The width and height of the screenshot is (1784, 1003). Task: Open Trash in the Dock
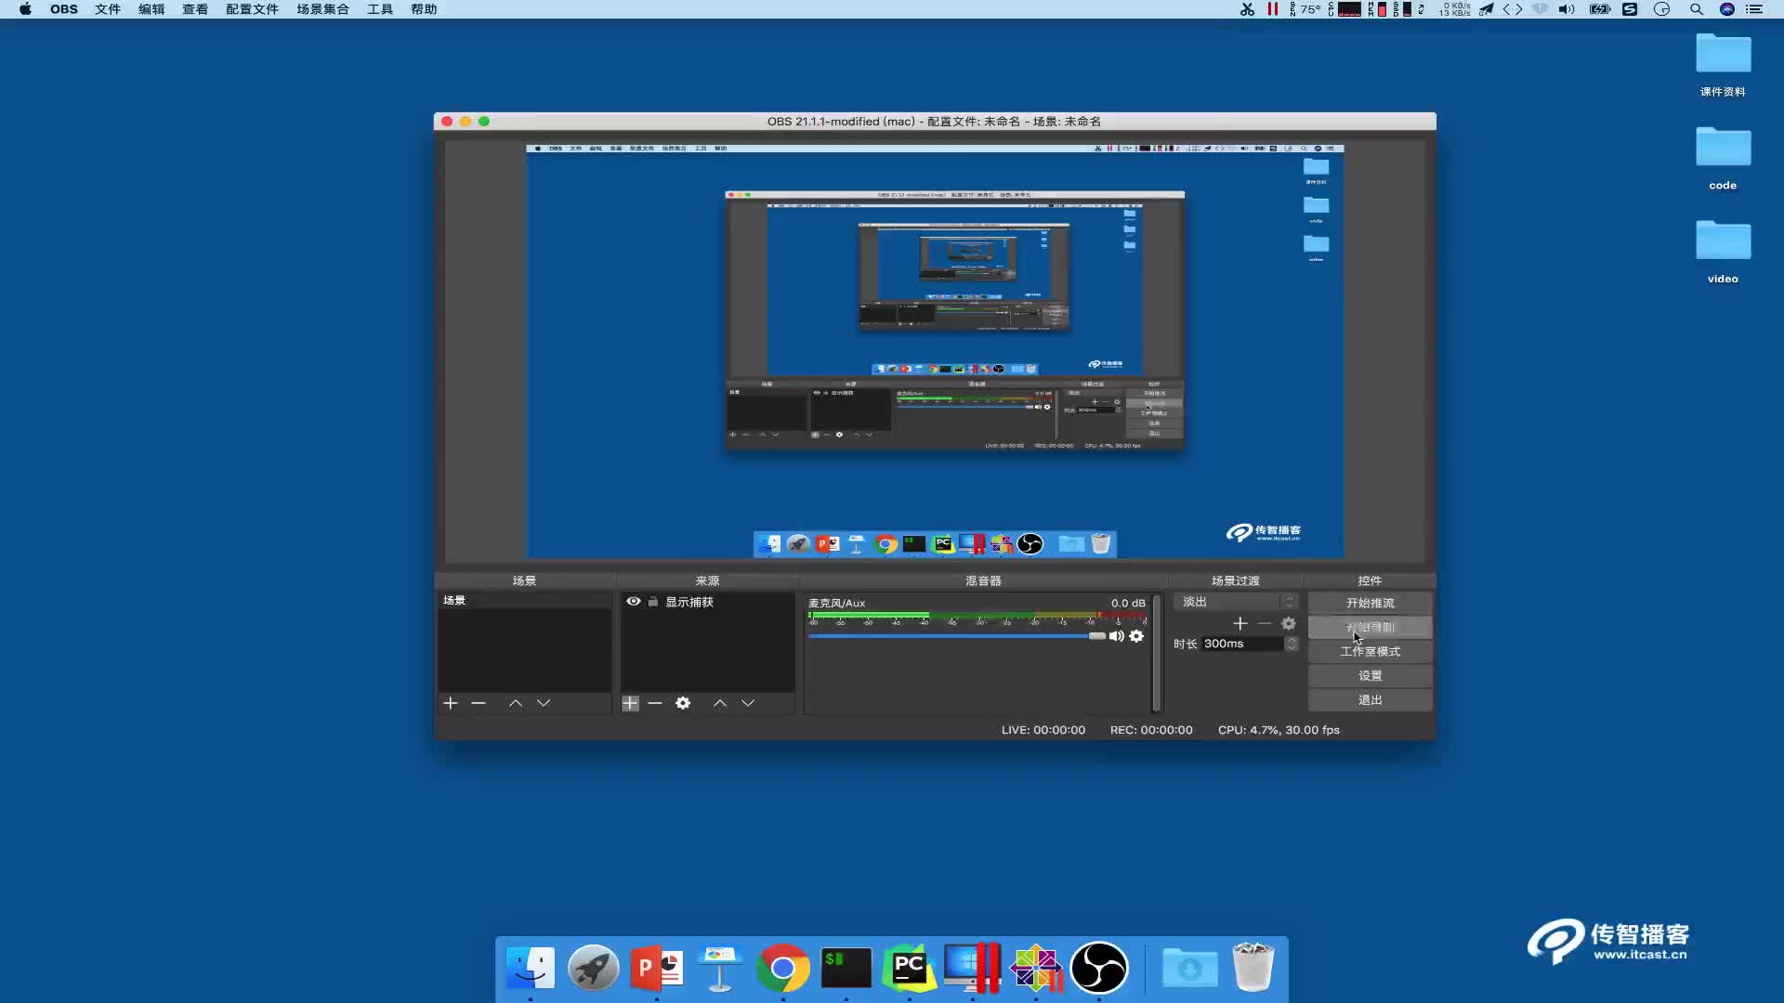click(x=1253, y=968)
